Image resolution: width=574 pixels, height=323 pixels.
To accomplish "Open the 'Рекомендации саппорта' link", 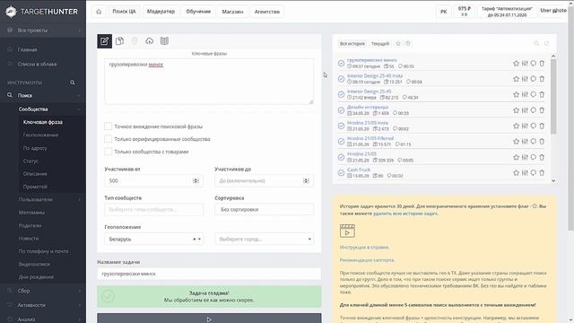I will click(367, 260).
